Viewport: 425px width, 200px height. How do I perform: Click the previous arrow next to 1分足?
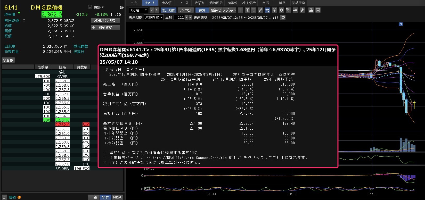[x=152, y=10]
